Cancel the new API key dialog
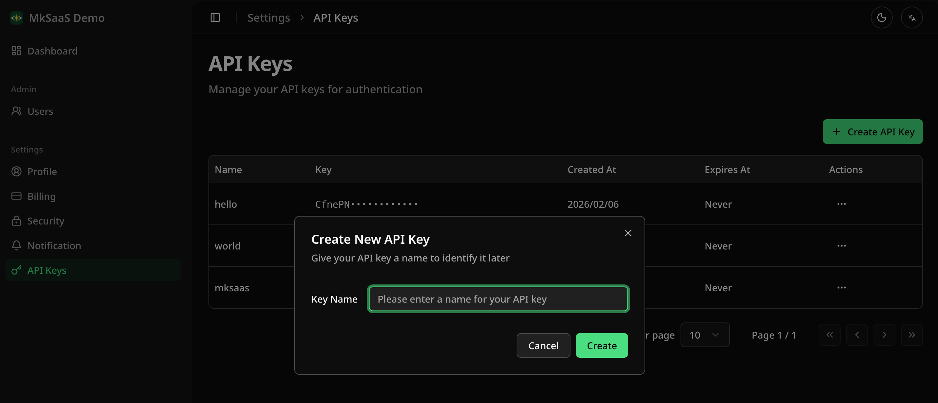The width and height of the screenshot is (938, 403). tap(543, 345)
